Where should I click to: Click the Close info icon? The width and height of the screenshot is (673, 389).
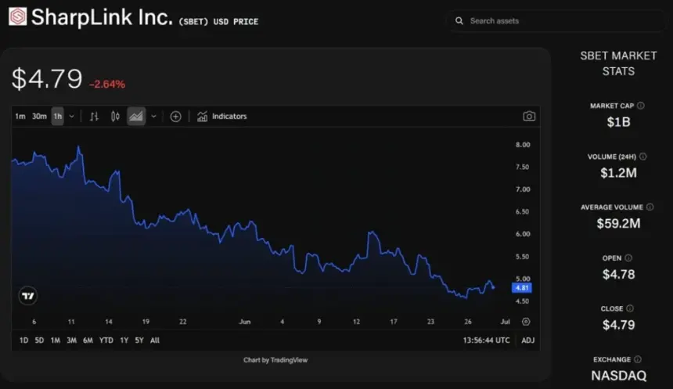630,308
